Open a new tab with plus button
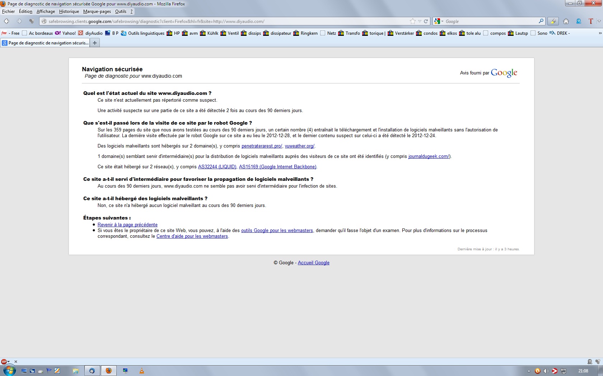 [95, 43]
